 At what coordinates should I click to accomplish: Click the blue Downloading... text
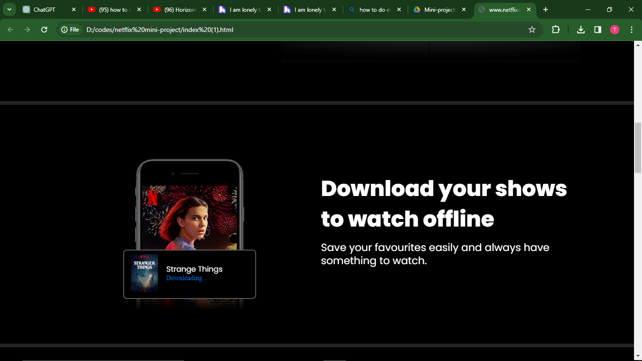click(x=186, y=278)
